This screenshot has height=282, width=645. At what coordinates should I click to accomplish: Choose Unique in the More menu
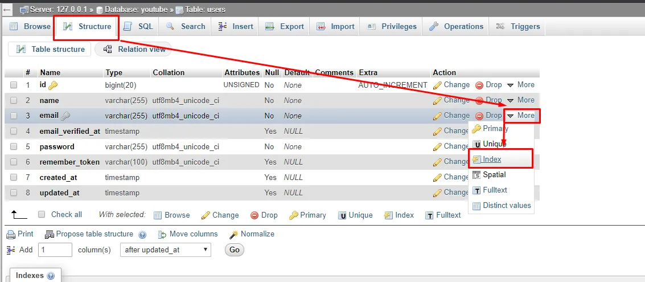pos(490,144)
